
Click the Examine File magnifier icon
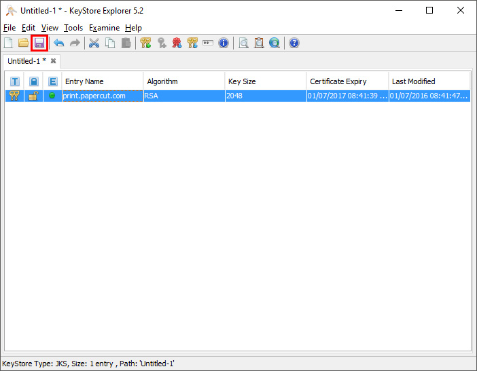click(243, 43)
